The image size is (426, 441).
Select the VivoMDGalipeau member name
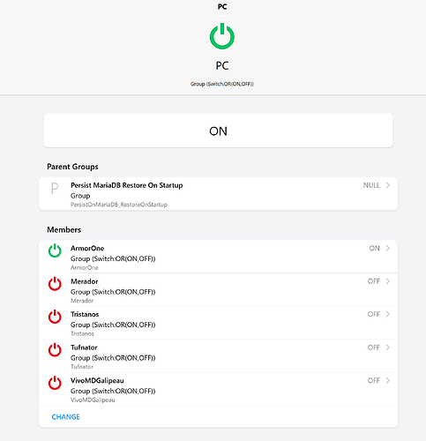(97, 380)
